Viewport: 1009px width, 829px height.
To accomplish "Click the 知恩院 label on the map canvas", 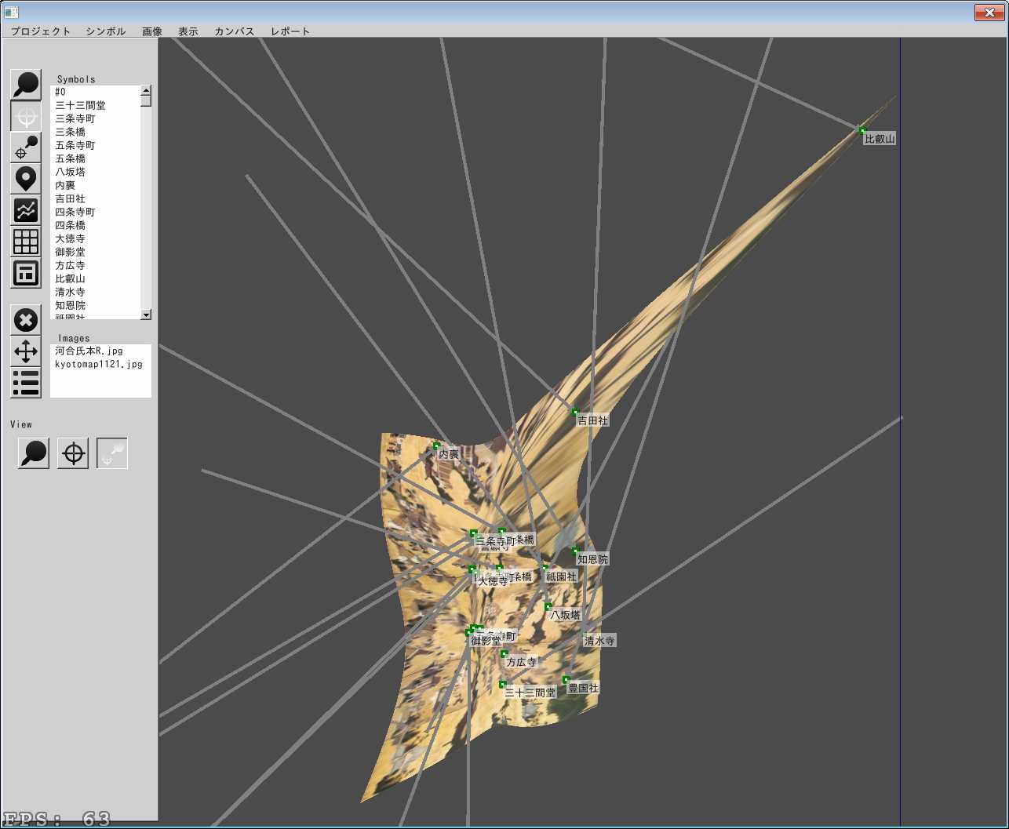I will click(592, 559).
